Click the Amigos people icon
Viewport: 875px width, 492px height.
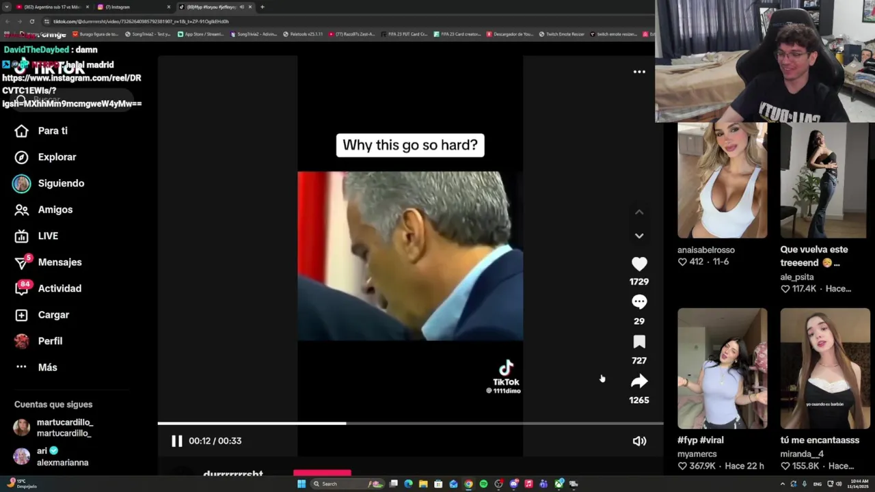point(22,210)
